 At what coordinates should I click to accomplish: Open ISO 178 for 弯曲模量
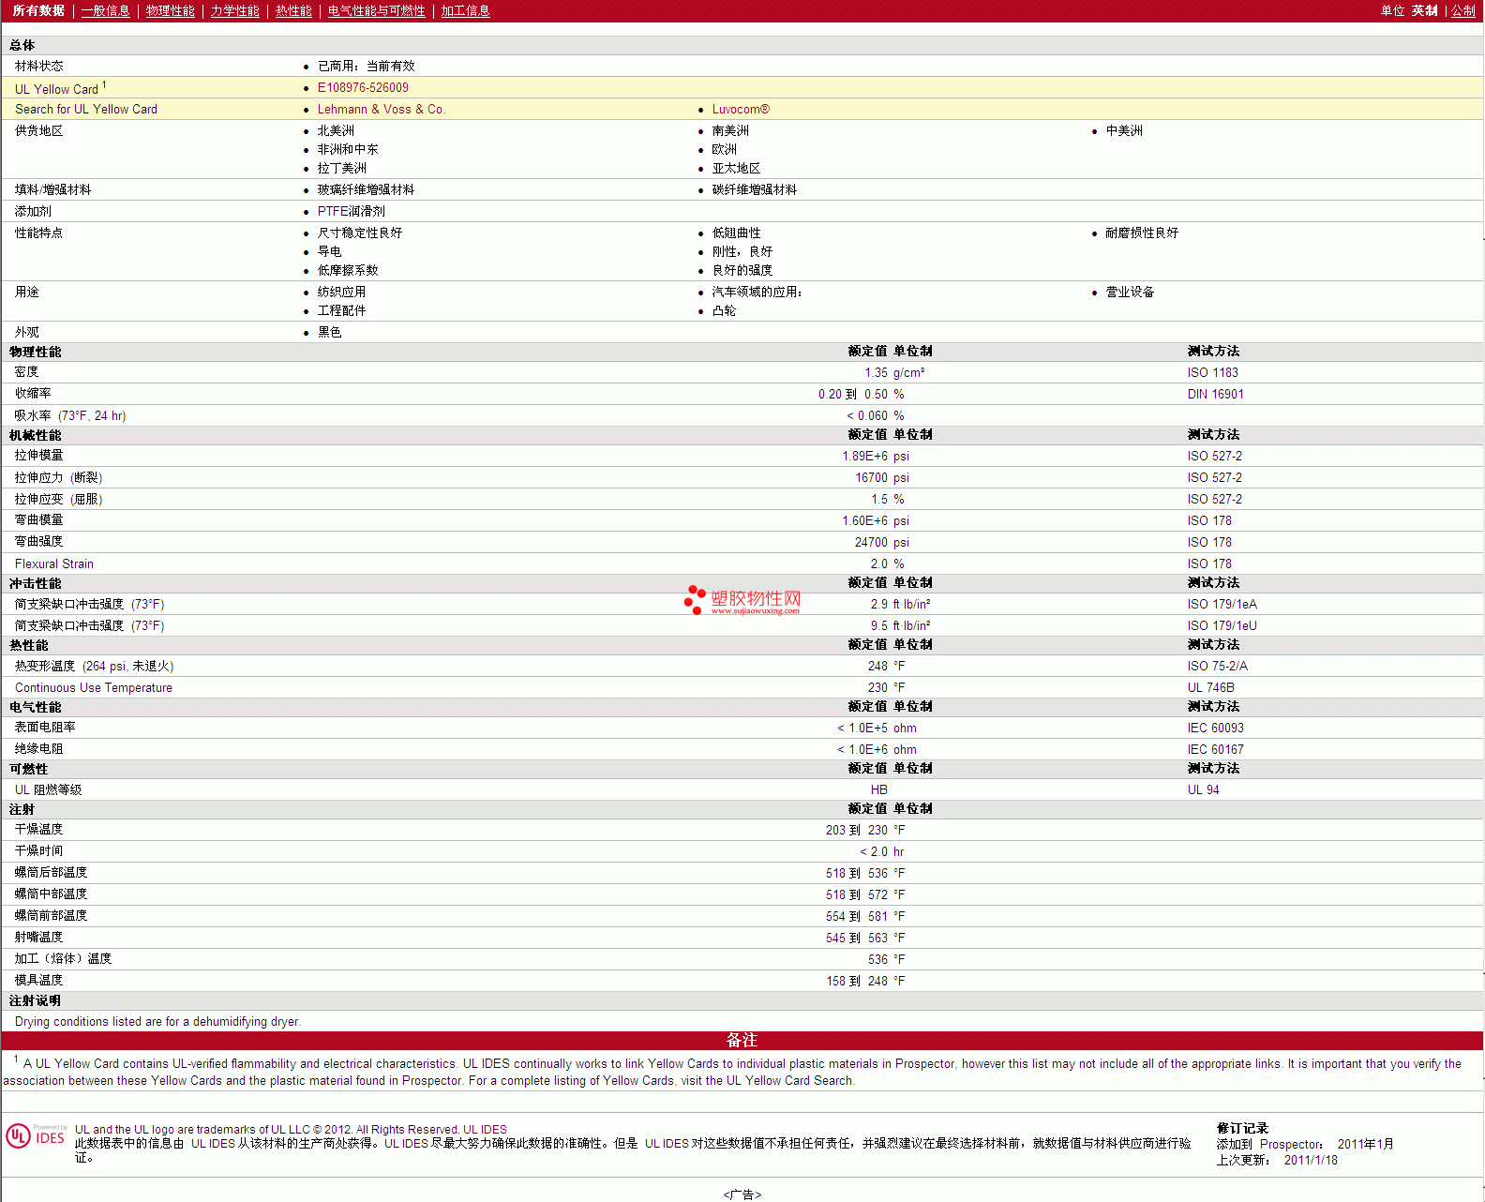coord(1209,520)
